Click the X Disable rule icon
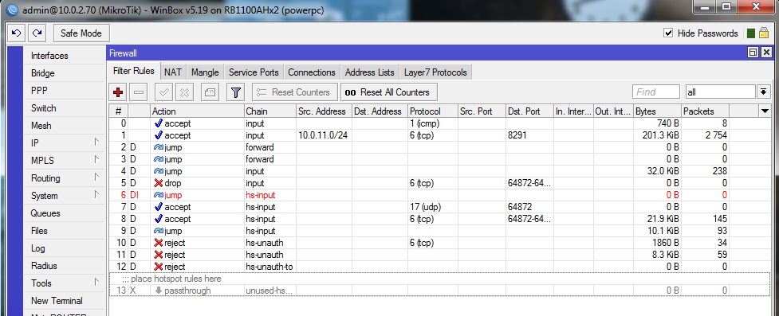 [x=184, y=92]
